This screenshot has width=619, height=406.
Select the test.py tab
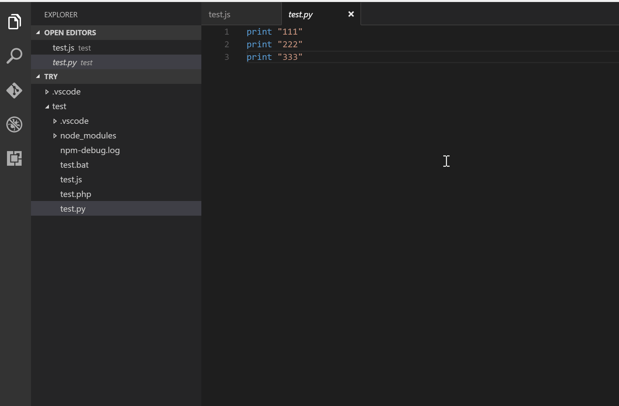301,14
